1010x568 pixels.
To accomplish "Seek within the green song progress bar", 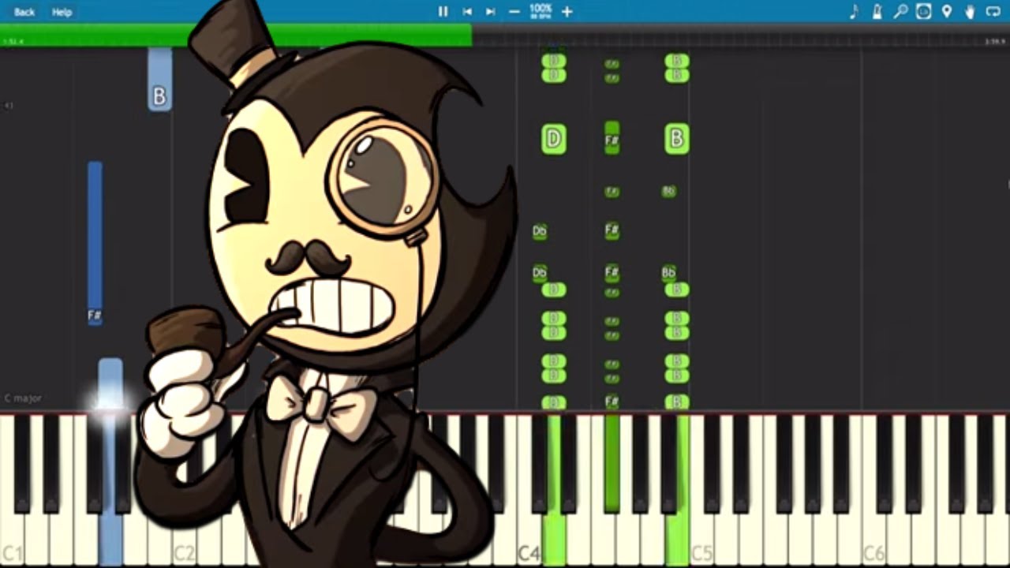I will coord(236,35).
